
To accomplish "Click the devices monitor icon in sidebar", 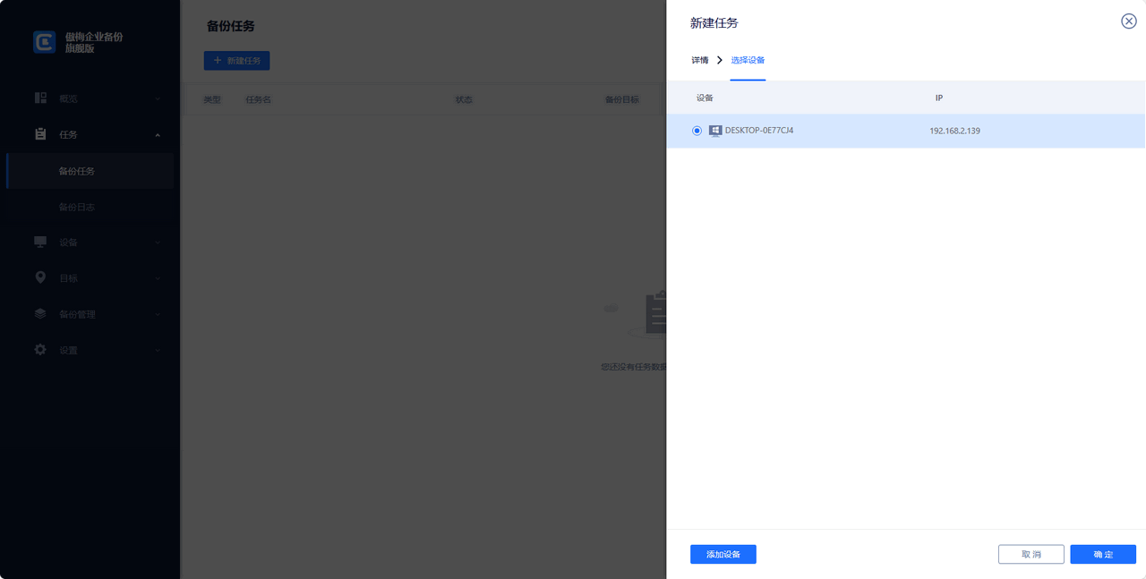I will [x=40, y=243].
